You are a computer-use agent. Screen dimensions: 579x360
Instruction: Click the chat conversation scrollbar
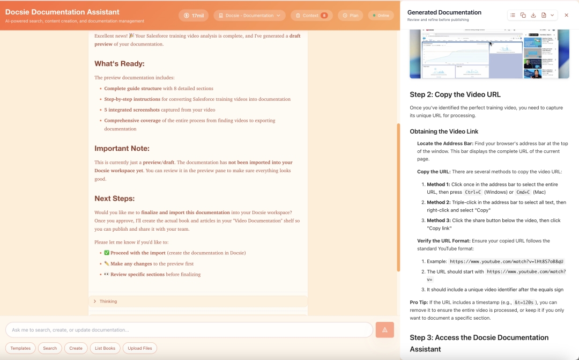tap(398, 197)
